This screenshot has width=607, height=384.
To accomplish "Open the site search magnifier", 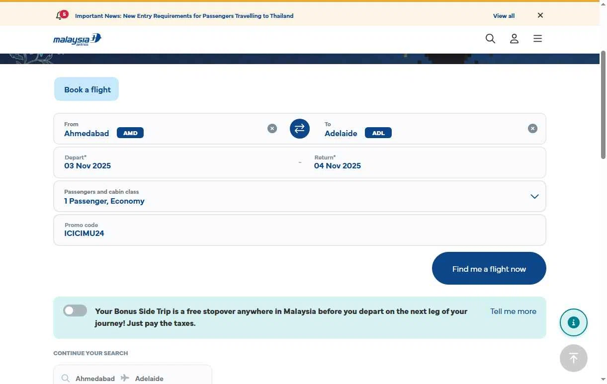I will (x=490, y=39).
